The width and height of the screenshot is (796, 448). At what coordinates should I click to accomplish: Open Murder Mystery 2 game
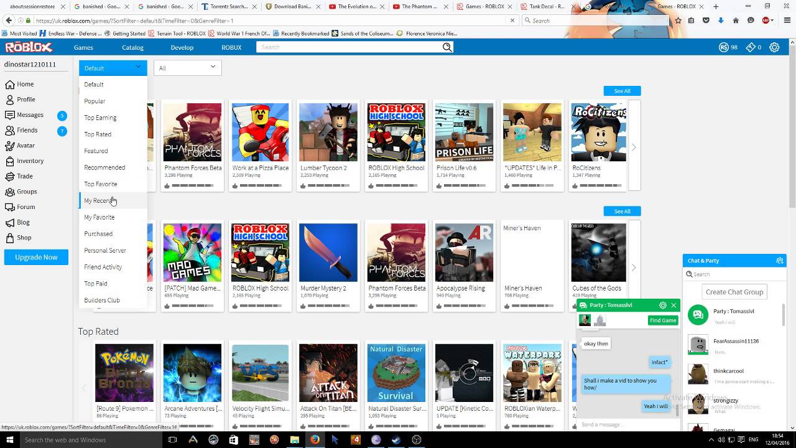(328, 253)
